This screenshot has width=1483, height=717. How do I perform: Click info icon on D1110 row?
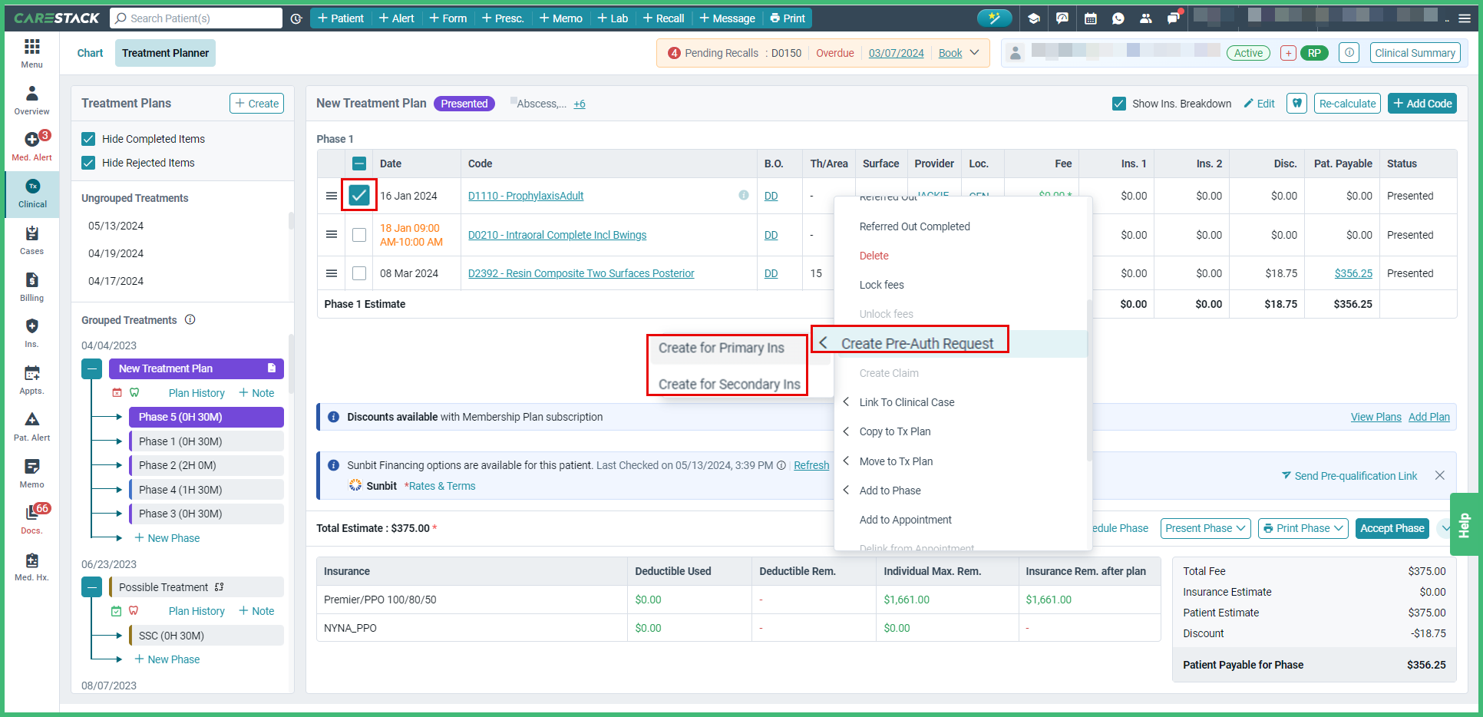(x=743, y=196)
